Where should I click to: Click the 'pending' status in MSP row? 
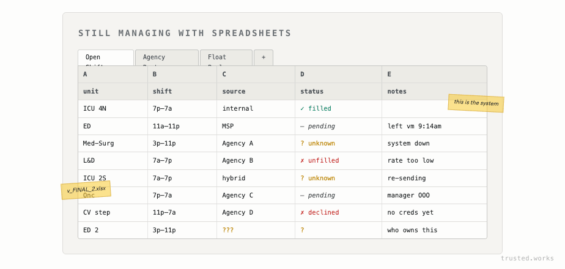point(338,126)
